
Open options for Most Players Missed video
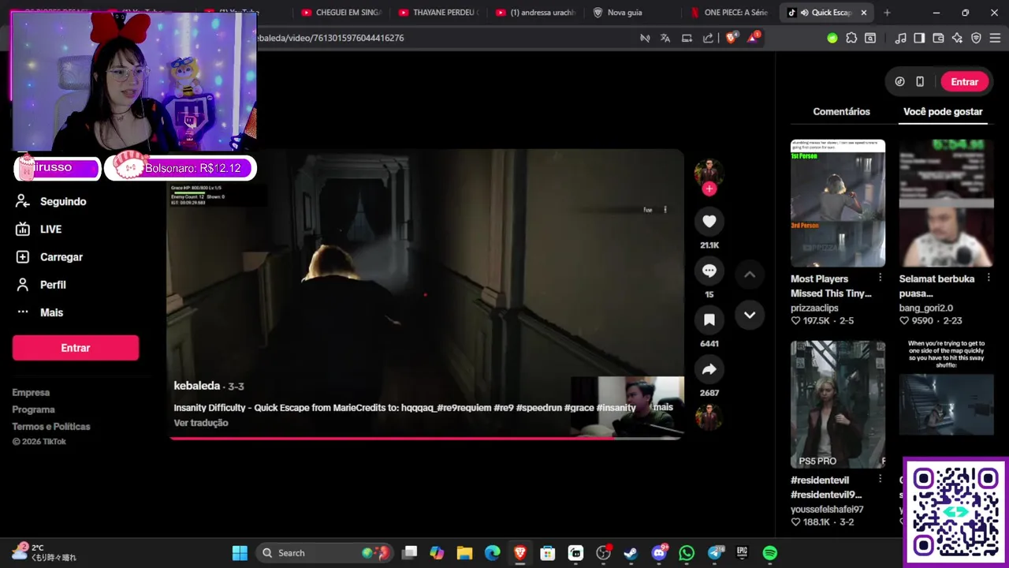880,278
